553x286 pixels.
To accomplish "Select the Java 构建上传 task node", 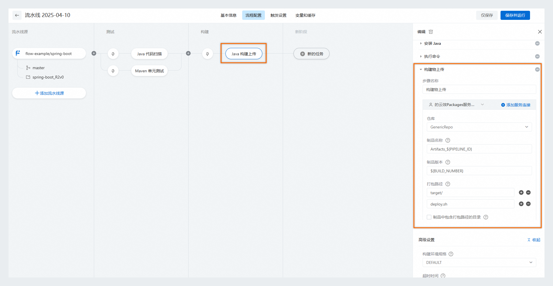I will tap(244, 54).
